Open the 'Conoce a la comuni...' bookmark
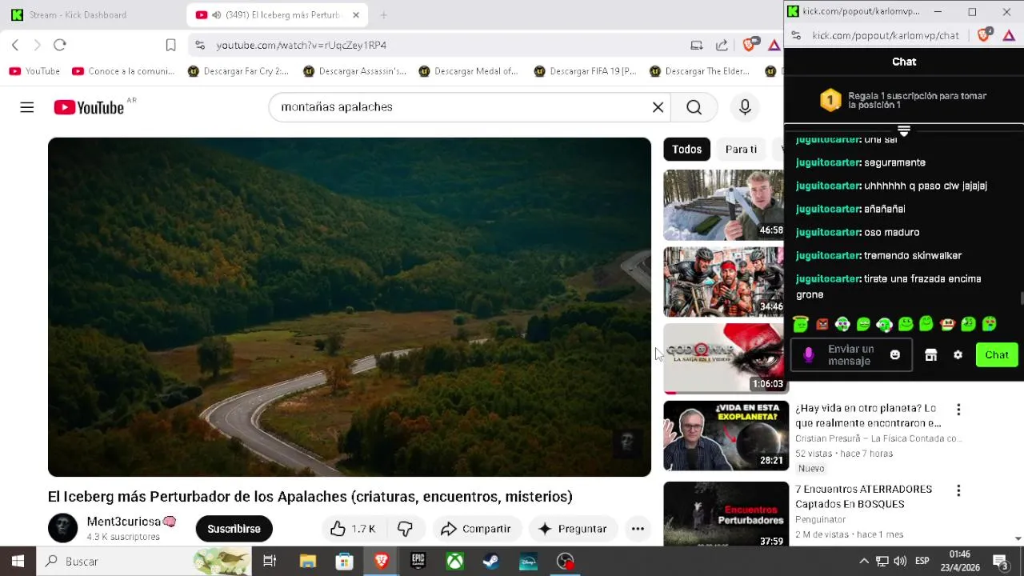Image resolution: width=1024 pixels, height=576 pixels. coord(123,71)
